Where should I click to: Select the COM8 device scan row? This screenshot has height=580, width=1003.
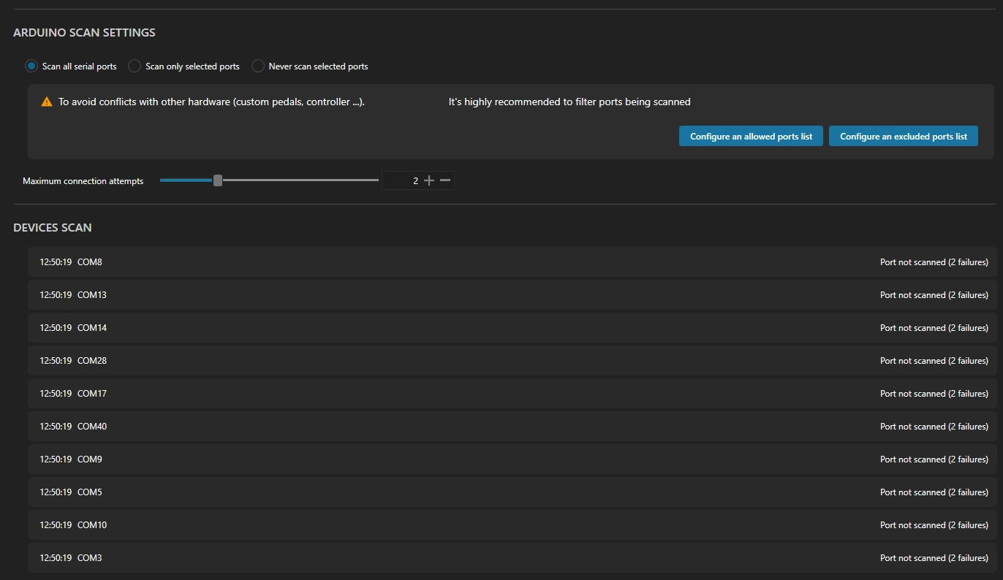point(512,262)
